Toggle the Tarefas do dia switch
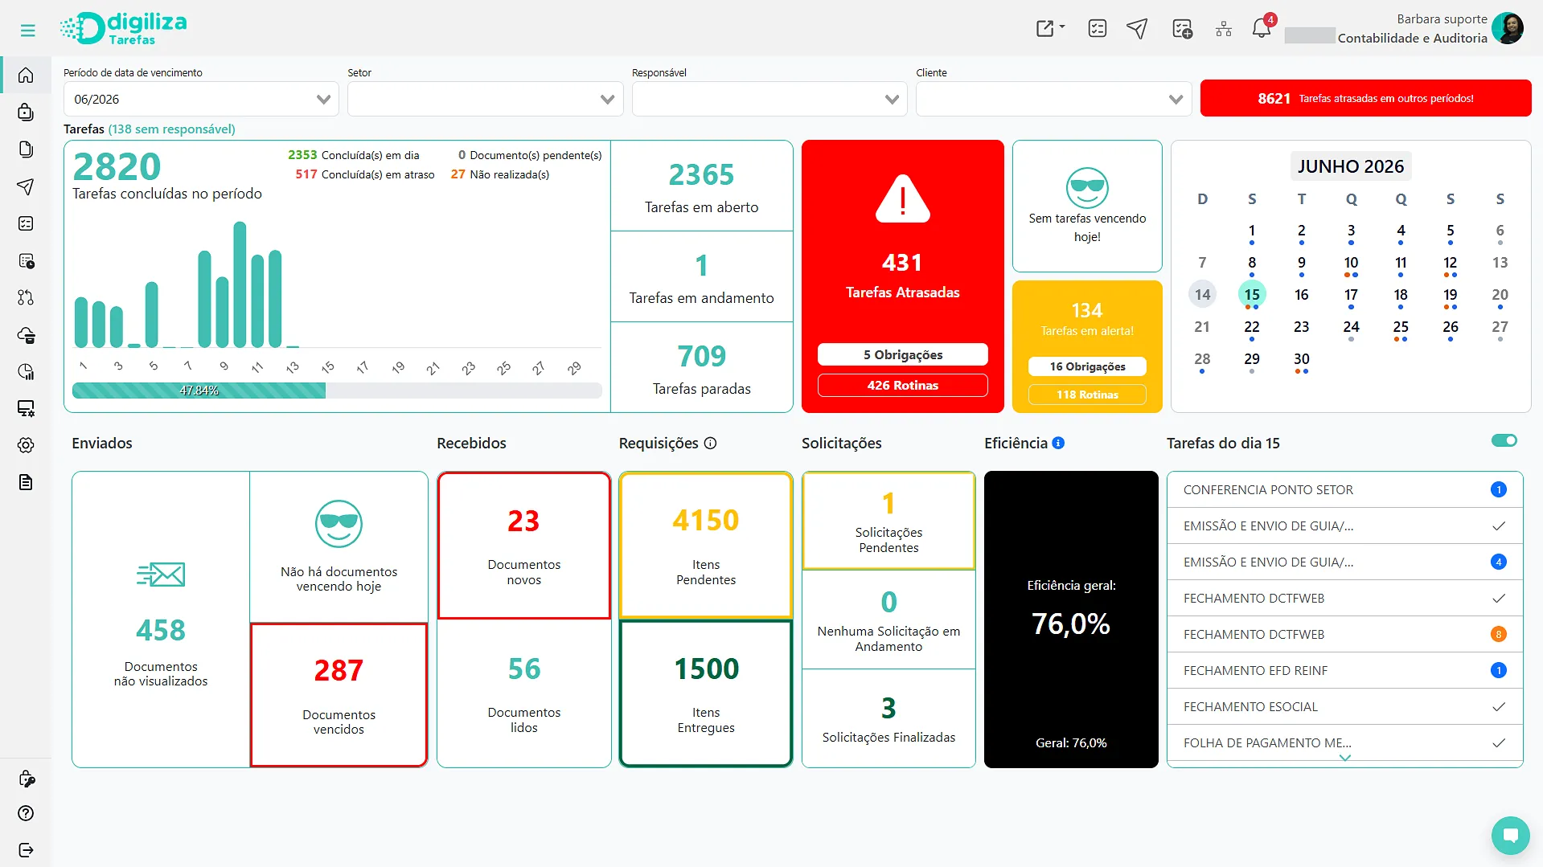This screenshot has height=867, width=1543. pyautogui.click(x=1504, y=440)
